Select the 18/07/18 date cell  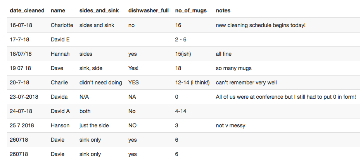21,54
